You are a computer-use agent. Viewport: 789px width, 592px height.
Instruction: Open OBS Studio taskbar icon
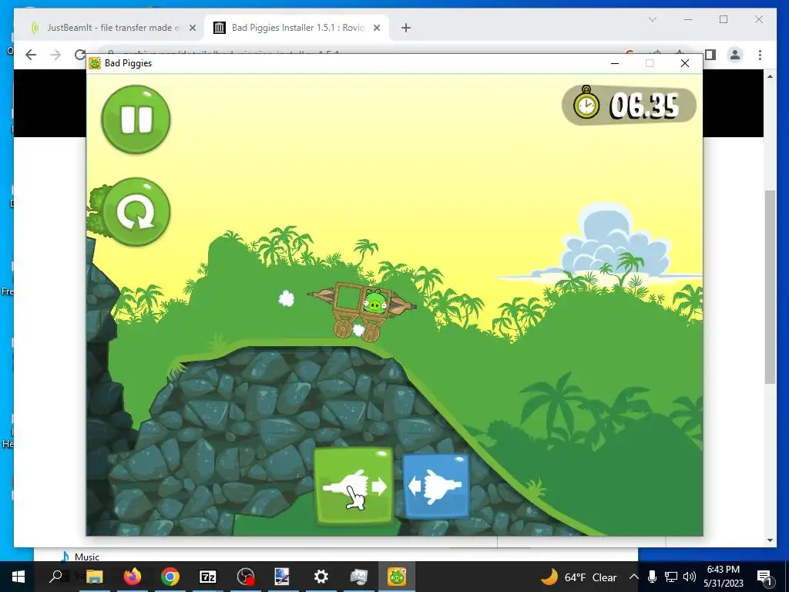[x=246, y=577]
